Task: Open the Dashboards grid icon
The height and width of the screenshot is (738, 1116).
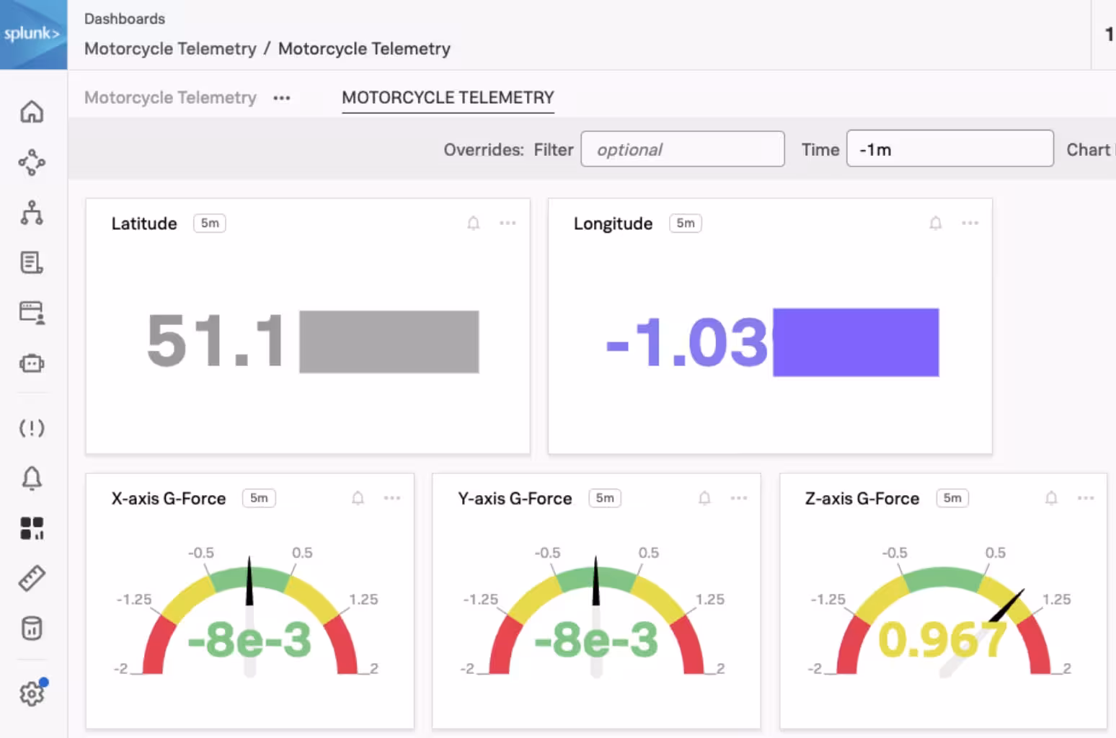Action: pyautogui.click(x=32, y=528)
